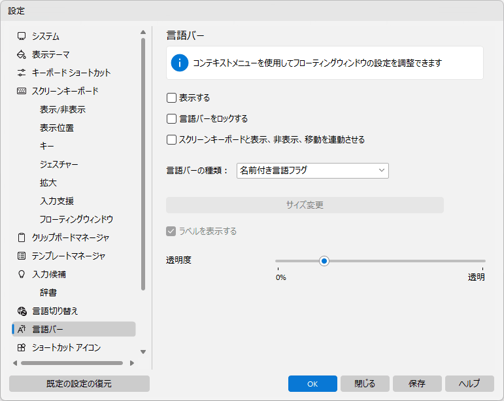Click the ショートカット アイコン grid icon
Viewport: 504px width, 401px height.
pyautogui.click(x=22, y=347)
